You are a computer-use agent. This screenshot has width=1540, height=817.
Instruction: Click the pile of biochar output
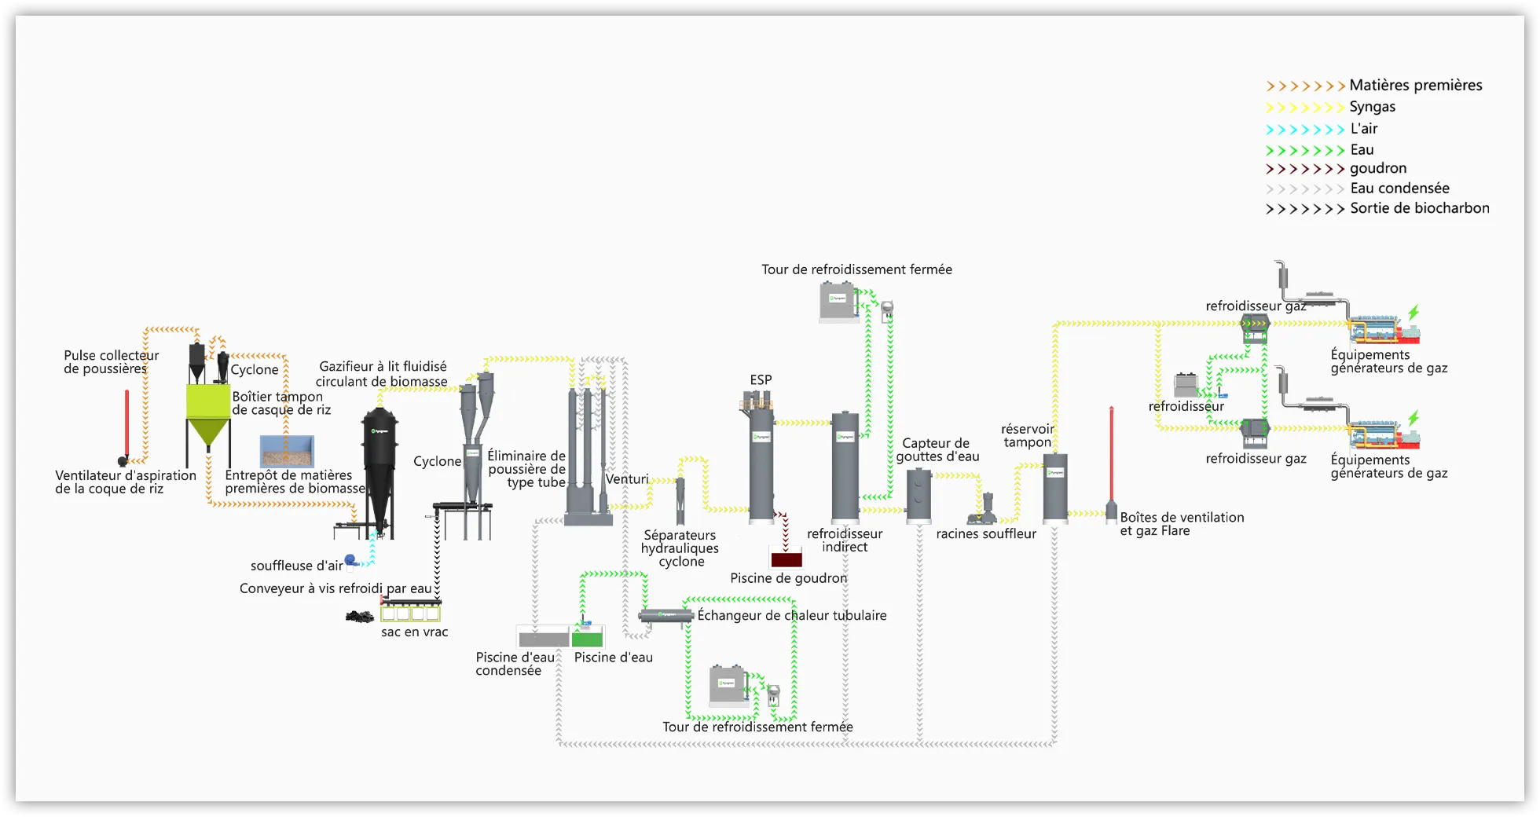click(x=360, y=617)
